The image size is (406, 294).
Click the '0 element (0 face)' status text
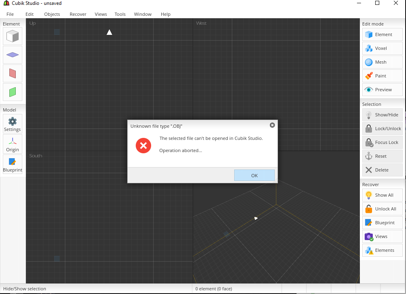[214, 289]
